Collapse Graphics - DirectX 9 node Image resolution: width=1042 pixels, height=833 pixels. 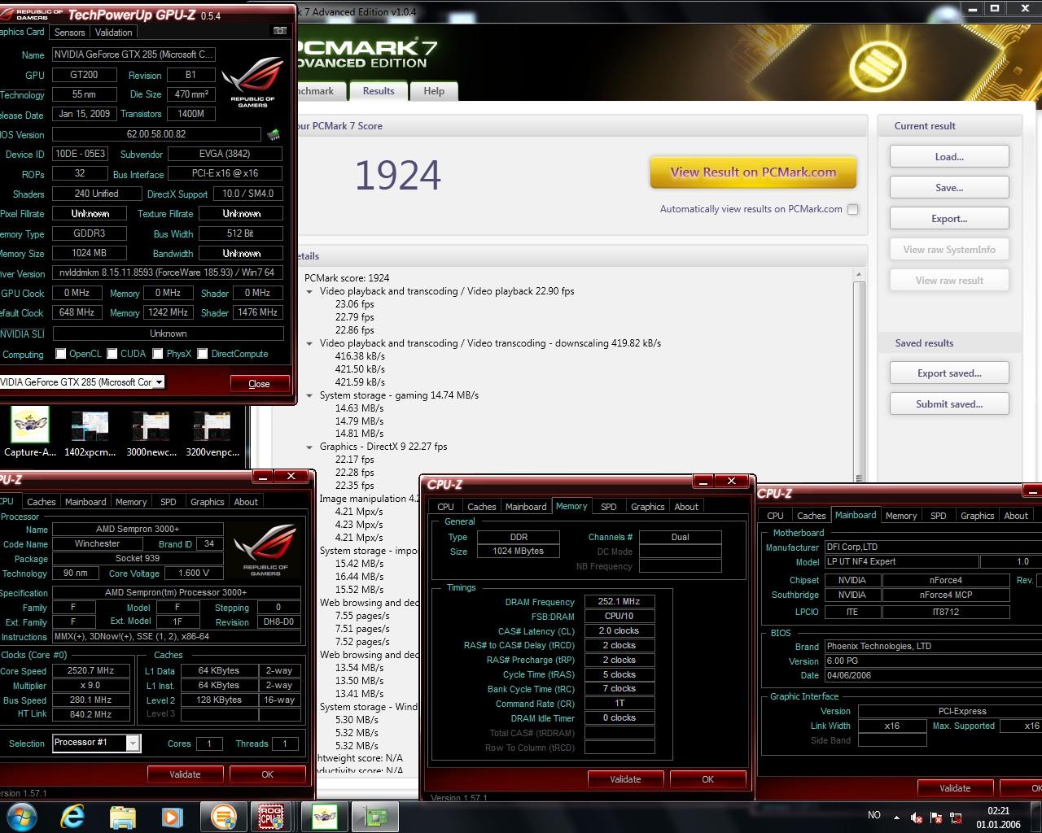click(x=309, y=447)
